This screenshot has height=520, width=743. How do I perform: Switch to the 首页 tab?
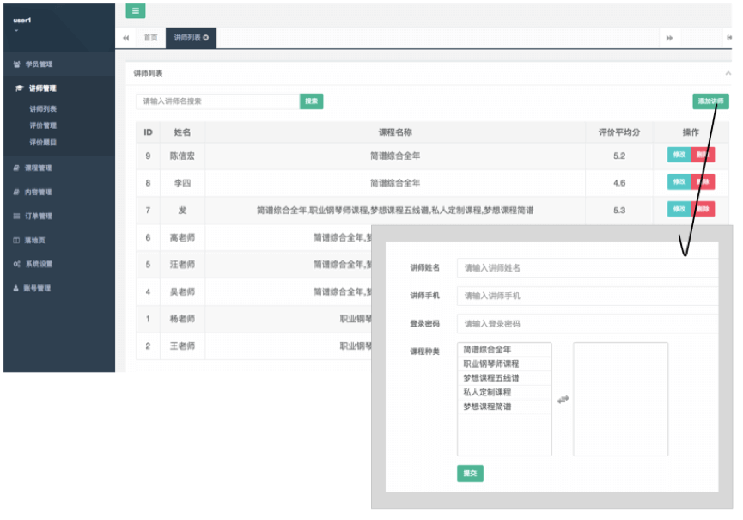pos(150,38)
